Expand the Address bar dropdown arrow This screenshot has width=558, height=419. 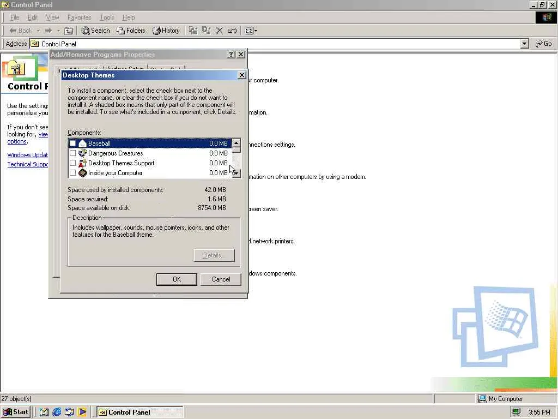click(525, 44)
